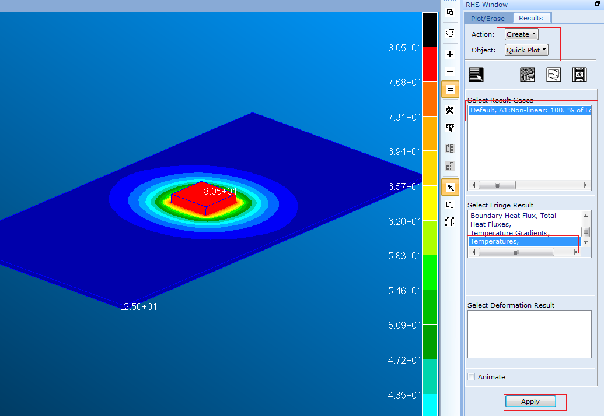Open the Object dropdown set to Quick Plot
Image resolution: width=604 pixels, height=416 pixels.
[x=526, y=50]
